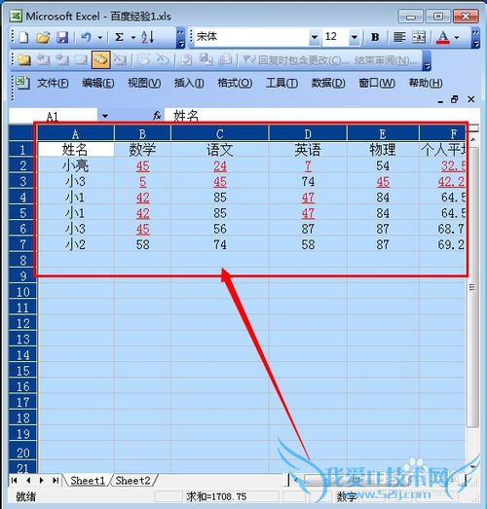This screenshot has height=509, width=487.
Task: Select column C header
Action: click(x=219, y=133)
